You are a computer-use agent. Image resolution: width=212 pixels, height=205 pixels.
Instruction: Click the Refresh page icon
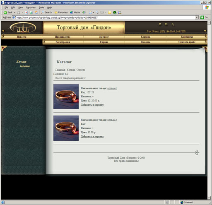tap(31, 12)
